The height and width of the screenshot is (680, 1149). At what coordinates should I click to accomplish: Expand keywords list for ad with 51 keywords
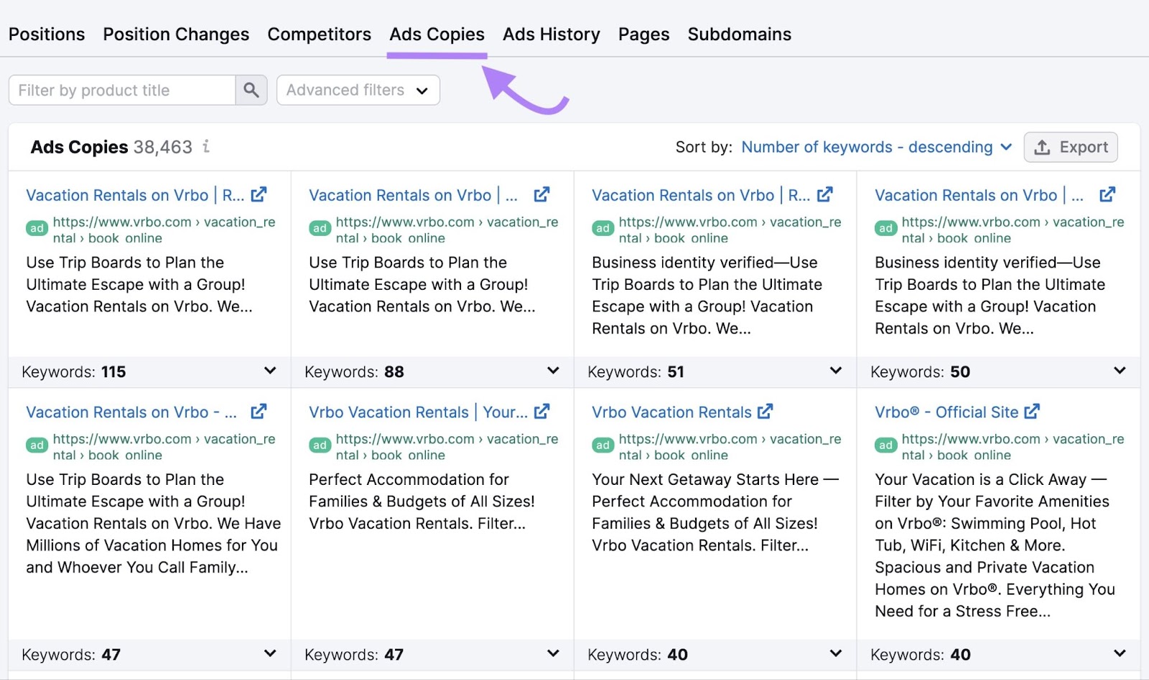(836, 371)
